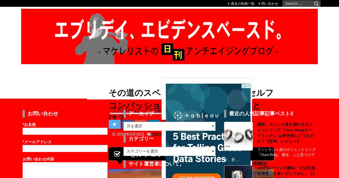The width and height of the screenshot is (339, 178).
Task: Click the カテゴリー widget heading
Action: 141,139
